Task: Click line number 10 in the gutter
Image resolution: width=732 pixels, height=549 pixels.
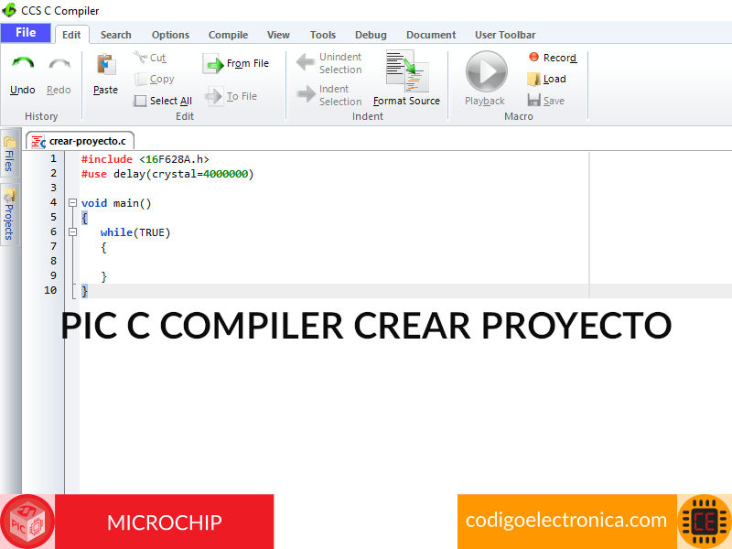Action: click(x=50, y=290)
